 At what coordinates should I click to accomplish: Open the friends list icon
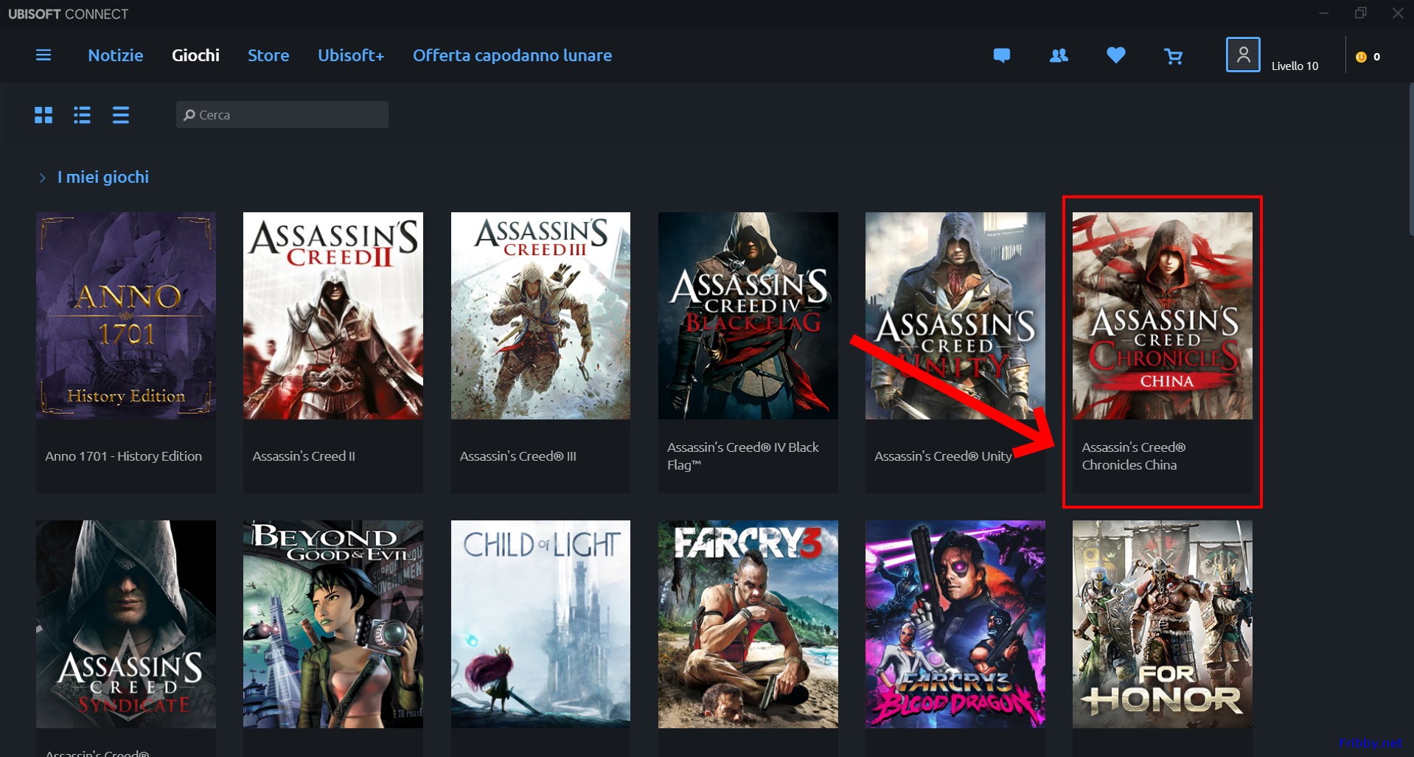click(1059, 55)
